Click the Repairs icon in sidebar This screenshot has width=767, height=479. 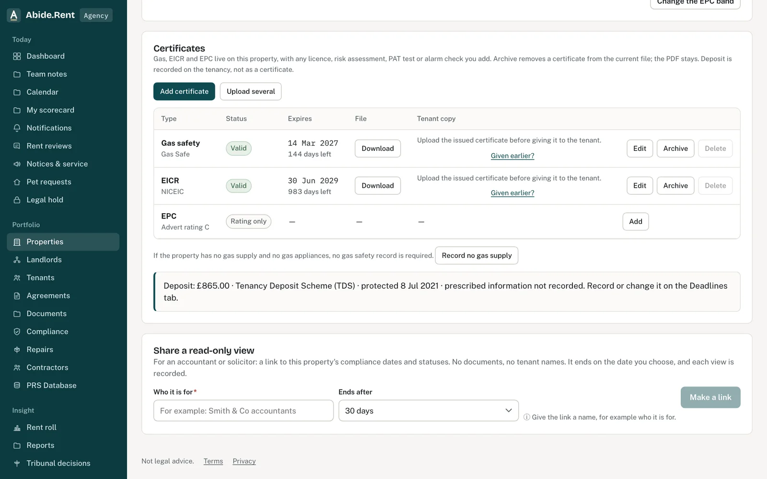tap(17, 350)
